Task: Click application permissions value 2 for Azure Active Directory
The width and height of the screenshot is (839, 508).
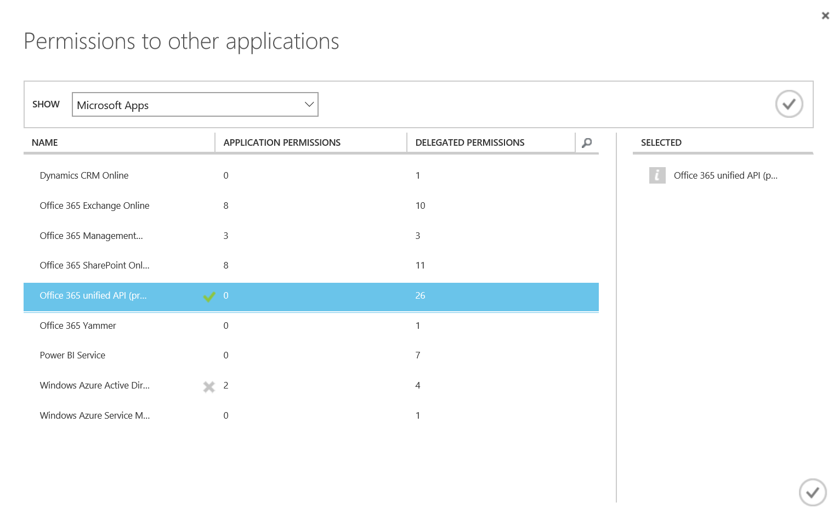Action: tap(226, 385)
